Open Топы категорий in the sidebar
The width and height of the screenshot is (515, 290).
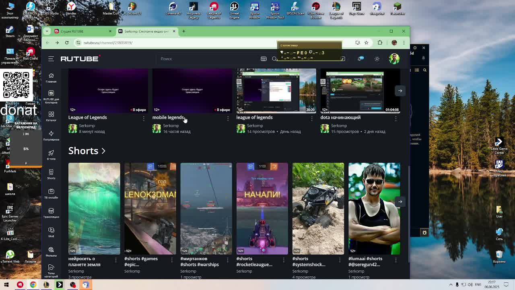click(51, 271)
